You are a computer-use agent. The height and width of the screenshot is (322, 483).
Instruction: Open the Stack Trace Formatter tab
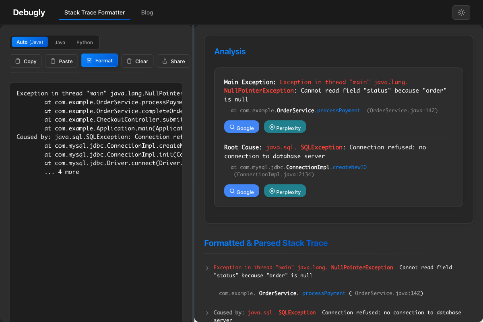tap(95, 12)
